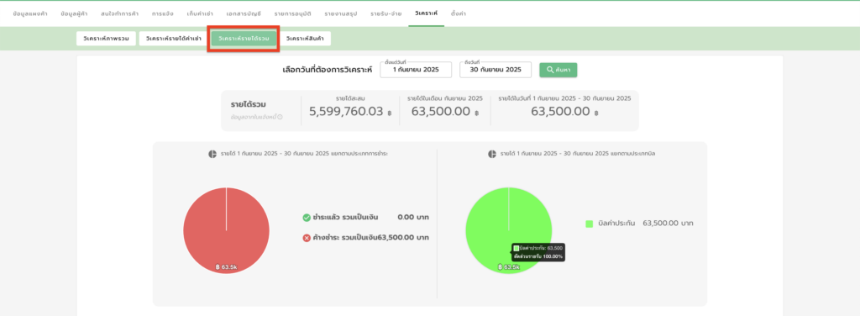860x316 pixels.
Task: Click the 0.00 บาท paid amount
Action: (x=413, y=218)
